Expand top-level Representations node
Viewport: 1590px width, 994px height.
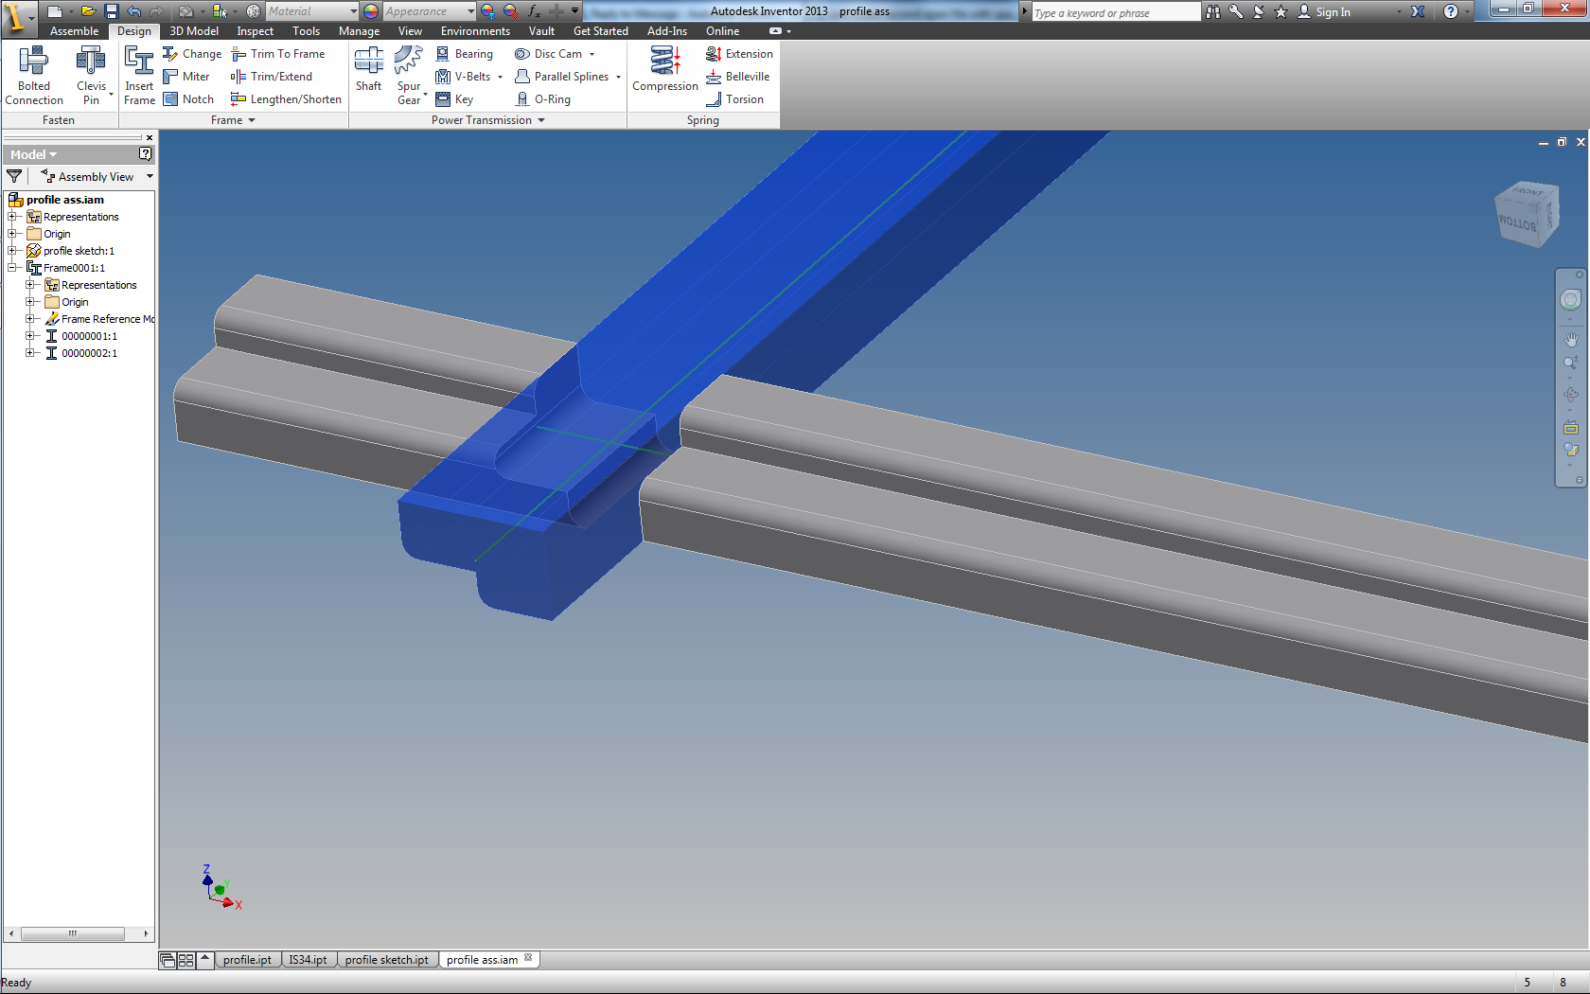tap(13, 217)
